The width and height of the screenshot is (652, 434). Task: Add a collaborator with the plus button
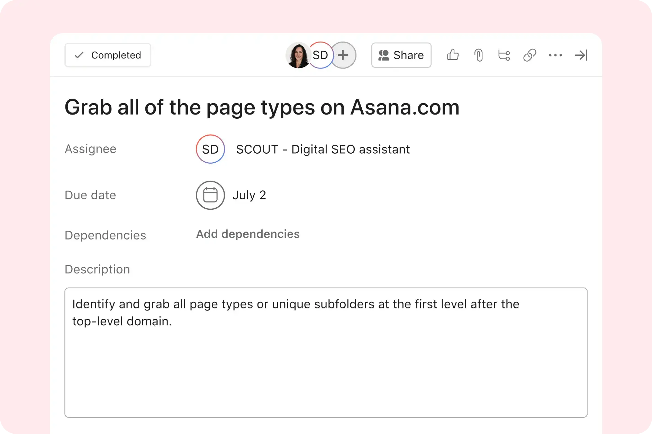[344, 55]
